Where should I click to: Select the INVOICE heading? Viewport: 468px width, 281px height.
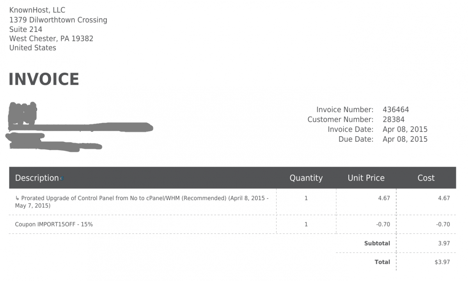[44, 79]
